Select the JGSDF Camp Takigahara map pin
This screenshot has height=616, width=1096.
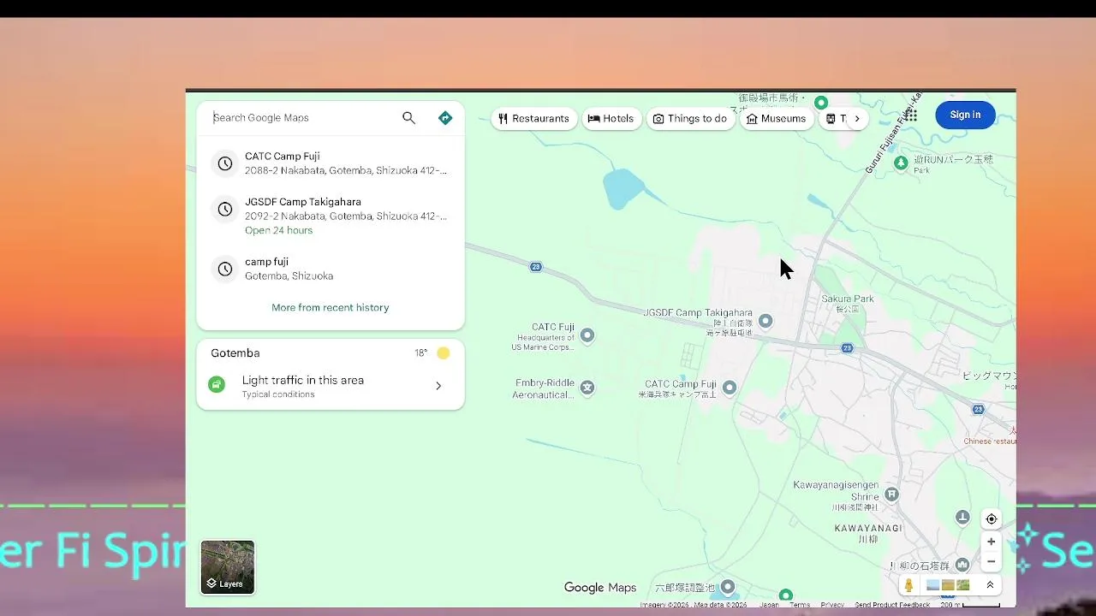[765, 321]
